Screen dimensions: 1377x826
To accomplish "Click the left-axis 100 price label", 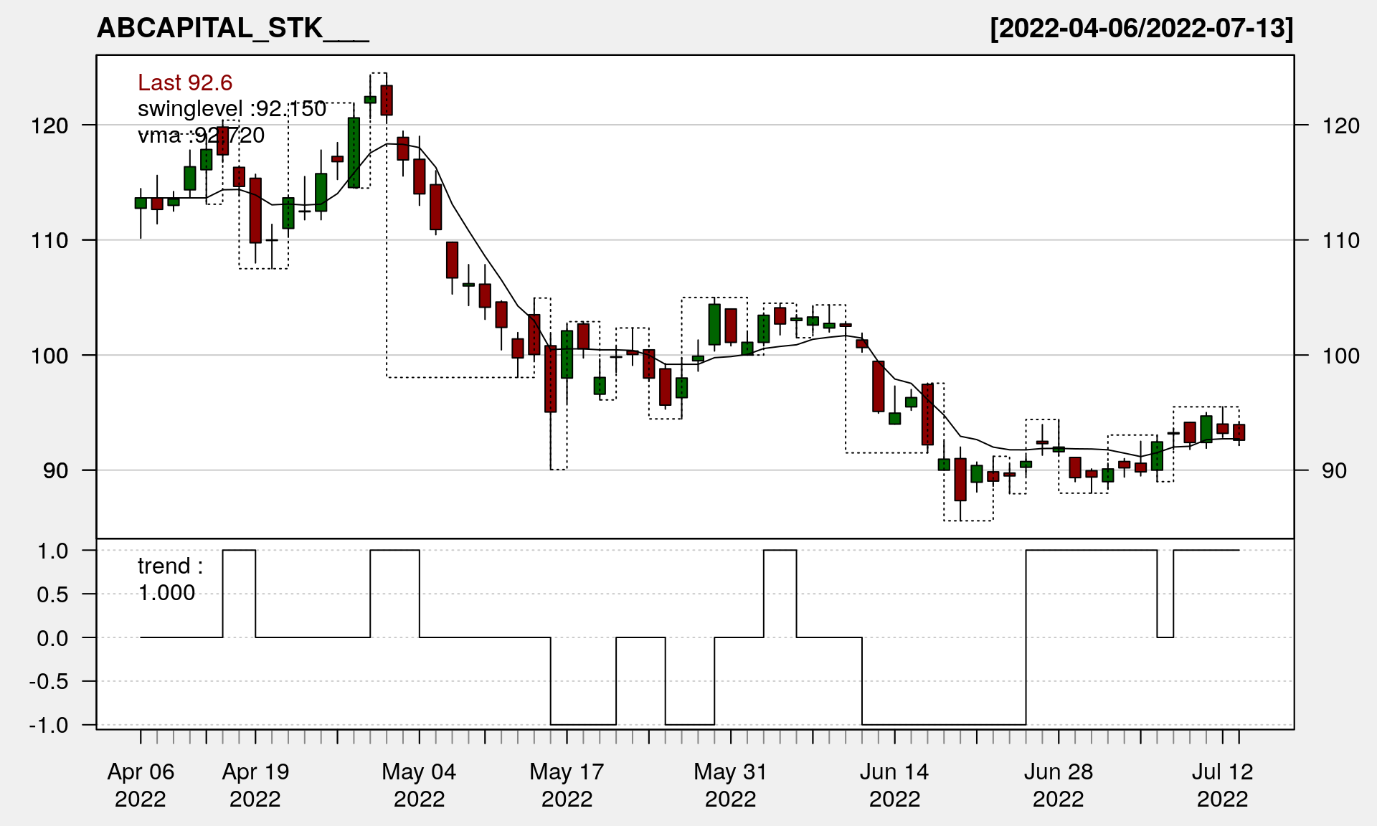I will [x=49, y=356].
